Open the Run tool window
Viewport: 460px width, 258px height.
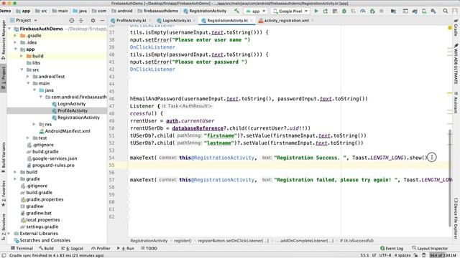(126, 249)
